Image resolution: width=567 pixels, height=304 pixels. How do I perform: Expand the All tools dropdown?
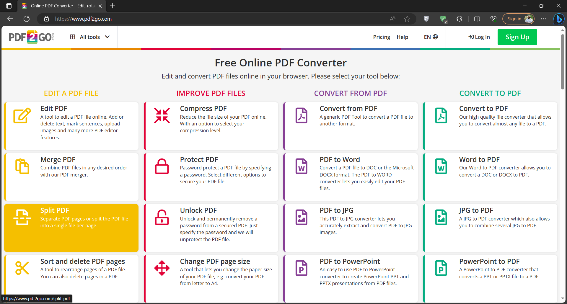90,37
